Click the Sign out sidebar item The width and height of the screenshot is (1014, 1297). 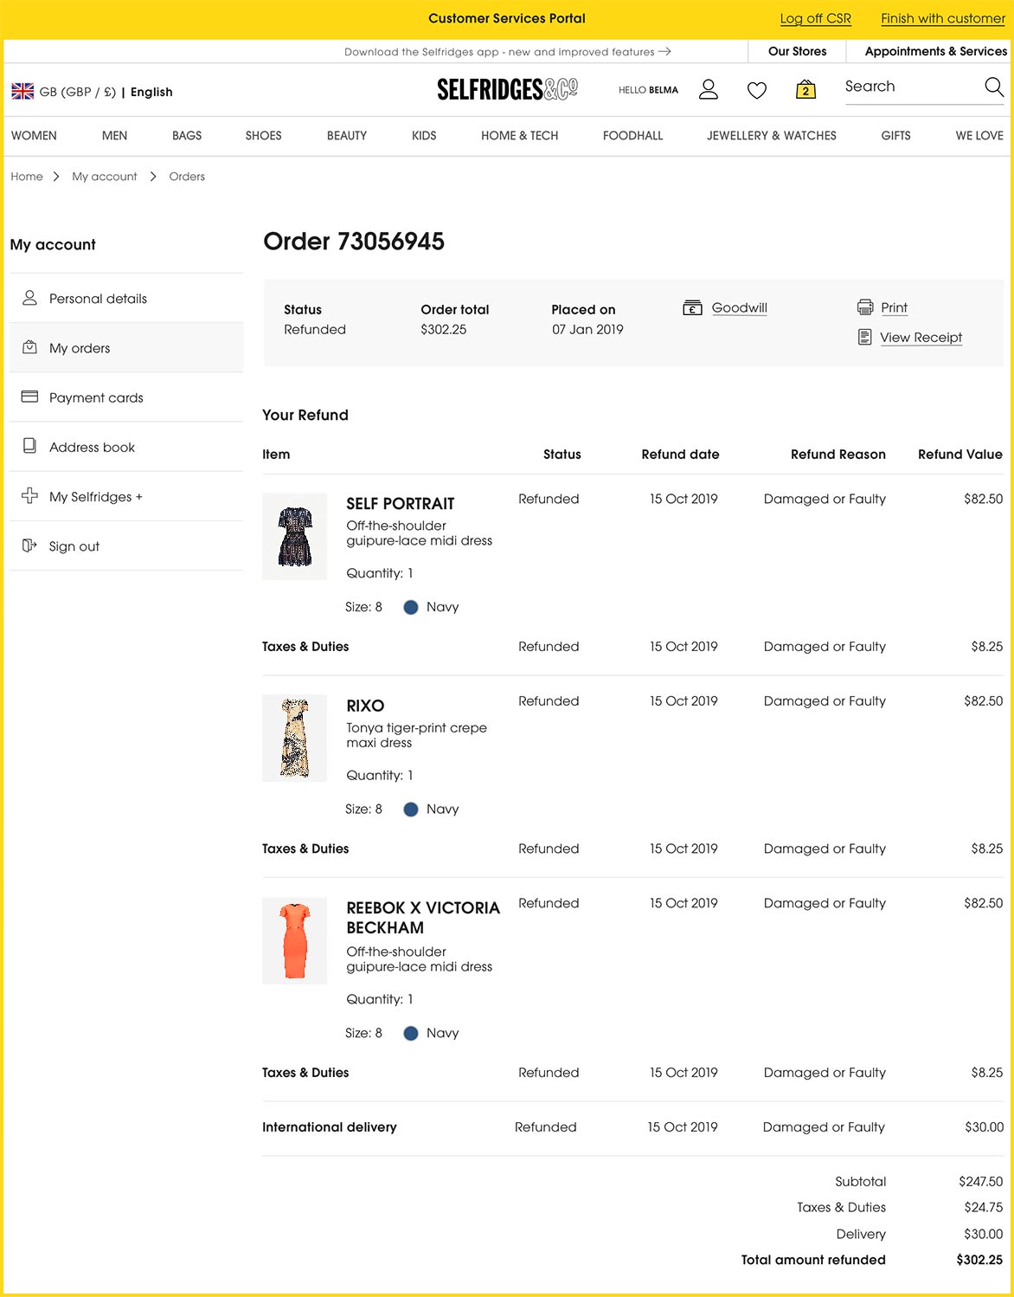click(x=74, y=546)
